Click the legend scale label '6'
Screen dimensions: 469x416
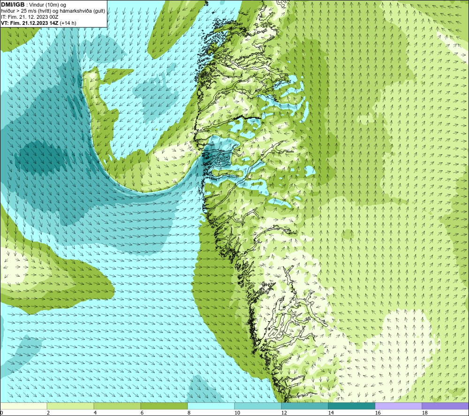click(x=142, y=413)
